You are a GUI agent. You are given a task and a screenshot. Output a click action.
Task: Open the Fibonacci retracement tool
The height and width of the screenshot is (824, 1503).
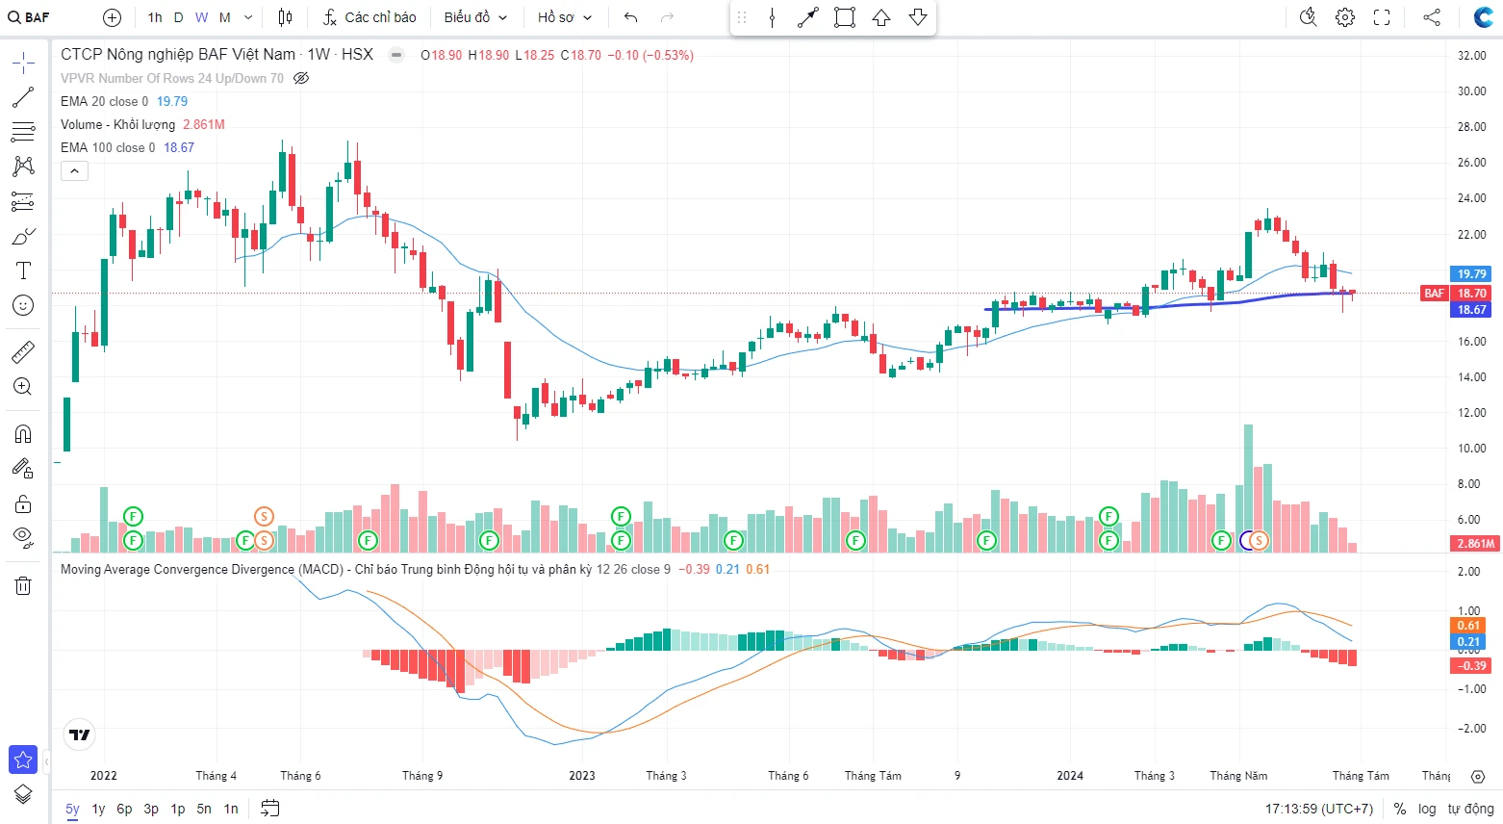click(x=23, y=132)
